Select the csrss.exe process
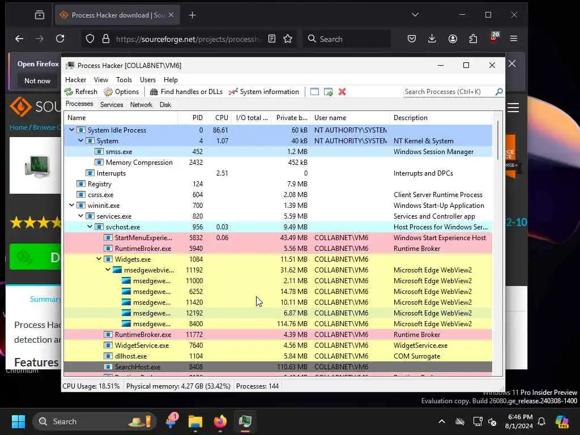Viewport: 580px width, 435px height. [x=278, y=195]
